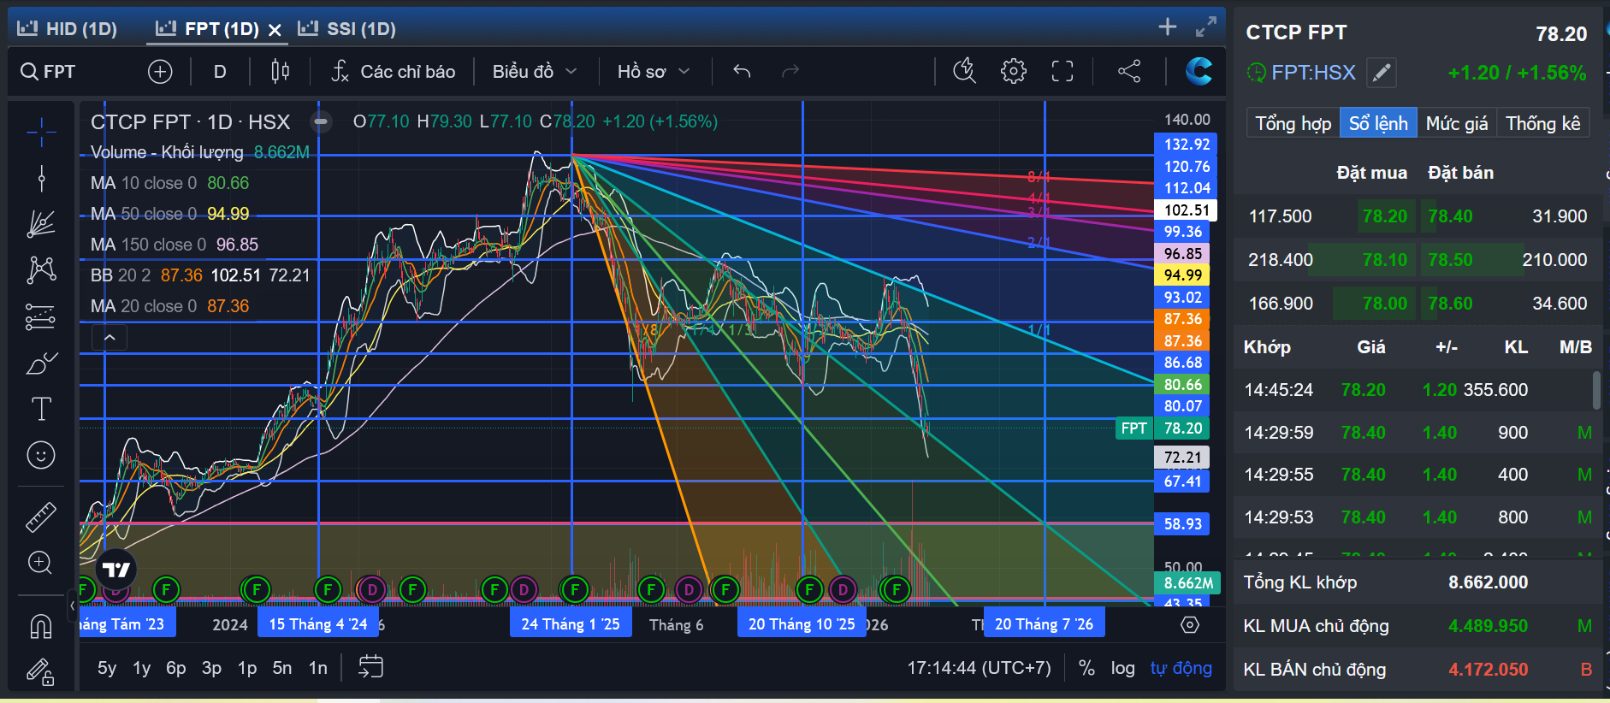Open the Gann and Fibonacci tools
The height and width of the screenshot is (703, 1610).
pos(41,224)
